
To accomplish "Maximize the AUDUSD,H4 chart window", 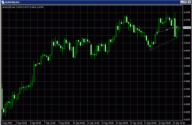I will pyautogui.click(x=186, y=2).
